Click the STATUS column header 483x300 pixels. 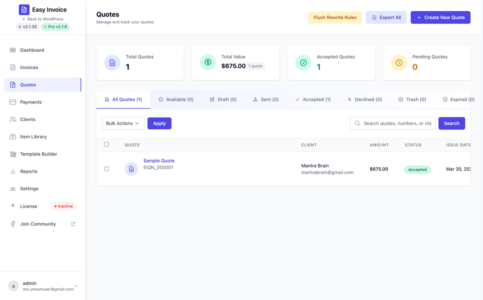click(413, 145)
